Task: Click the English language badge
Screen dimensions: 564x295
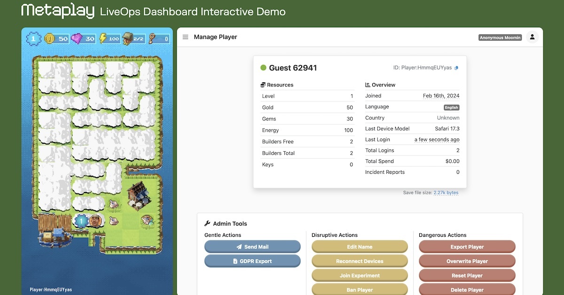Action: pyautogui.click(x=451, y=107)
